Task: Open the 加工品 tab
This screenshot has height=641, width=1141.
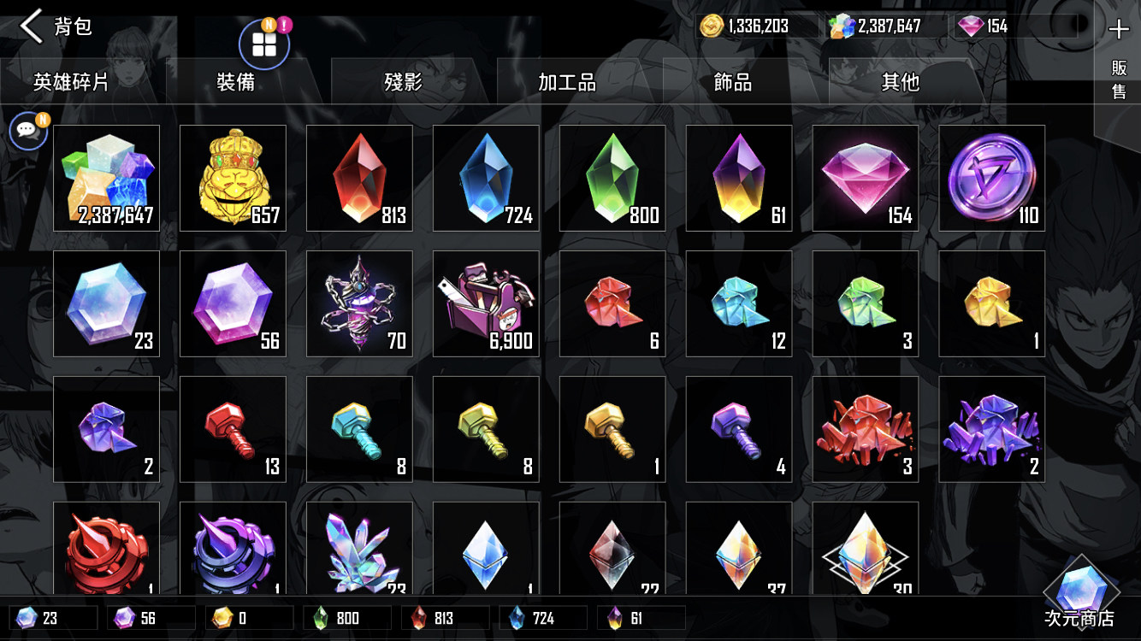Action: [567, 81]
